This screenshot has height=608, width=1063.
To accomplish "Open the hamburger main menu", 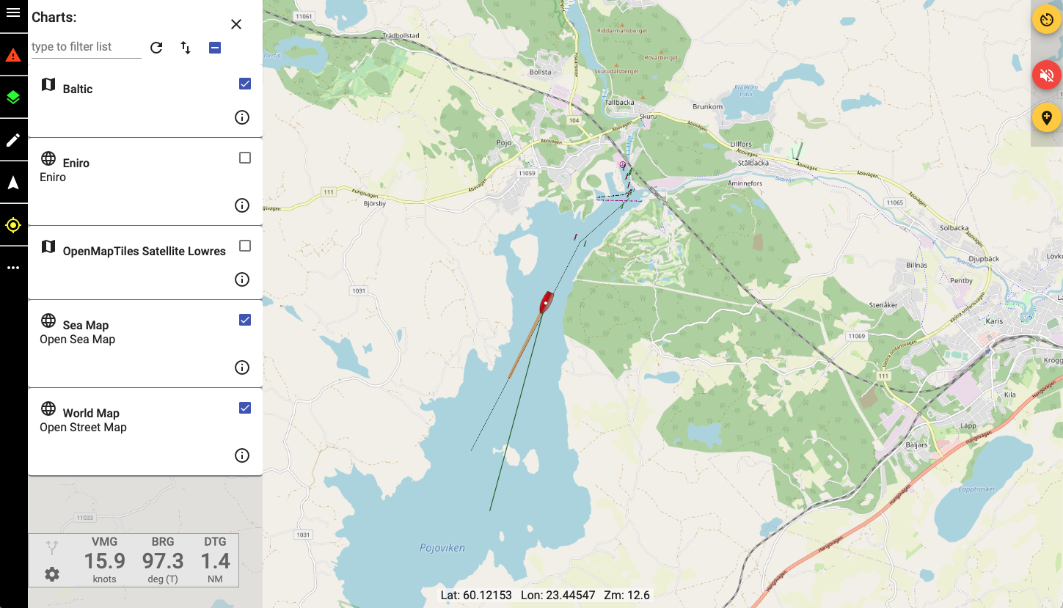I will pyautogui.click(x=13, y=12).
